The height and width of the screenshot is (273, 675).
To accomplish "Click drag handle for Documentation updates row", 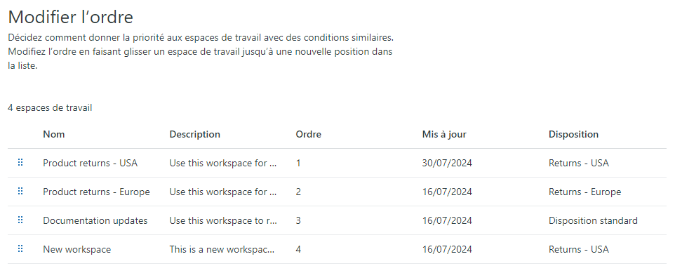I will pyautogui.click(x=20, y=220).
